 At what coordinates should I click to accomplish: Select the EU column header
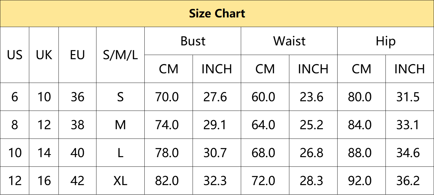77,55
